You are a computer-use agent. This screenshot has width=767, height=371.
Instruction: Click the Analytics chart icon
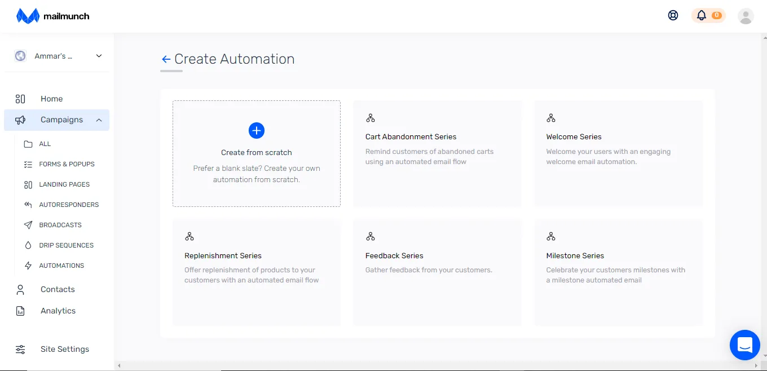tap(20, 311)
